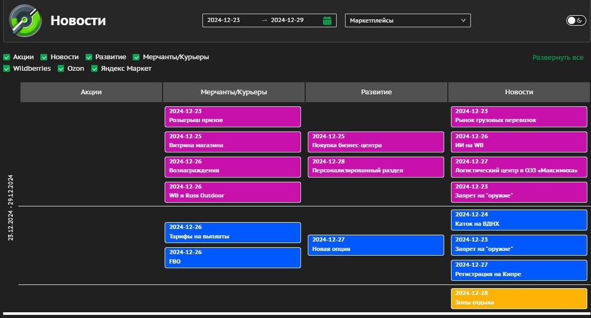
Task: Expand the Покупка бизнес-центра card
Action: 375,141
